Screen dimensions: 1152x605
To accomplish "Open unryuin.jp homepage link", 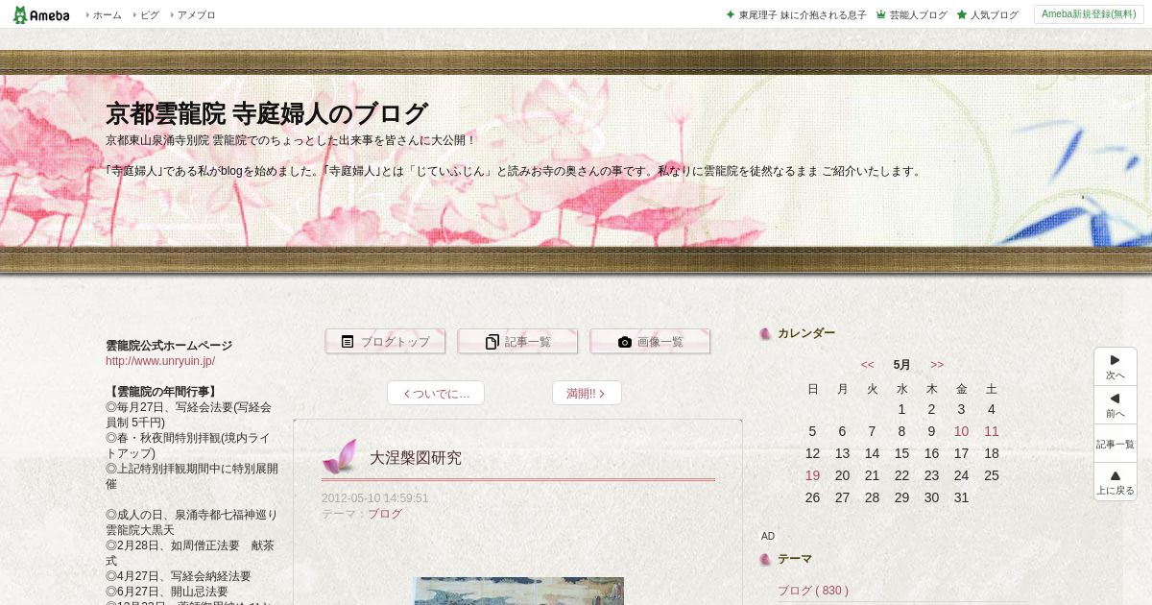I will 160,361.
